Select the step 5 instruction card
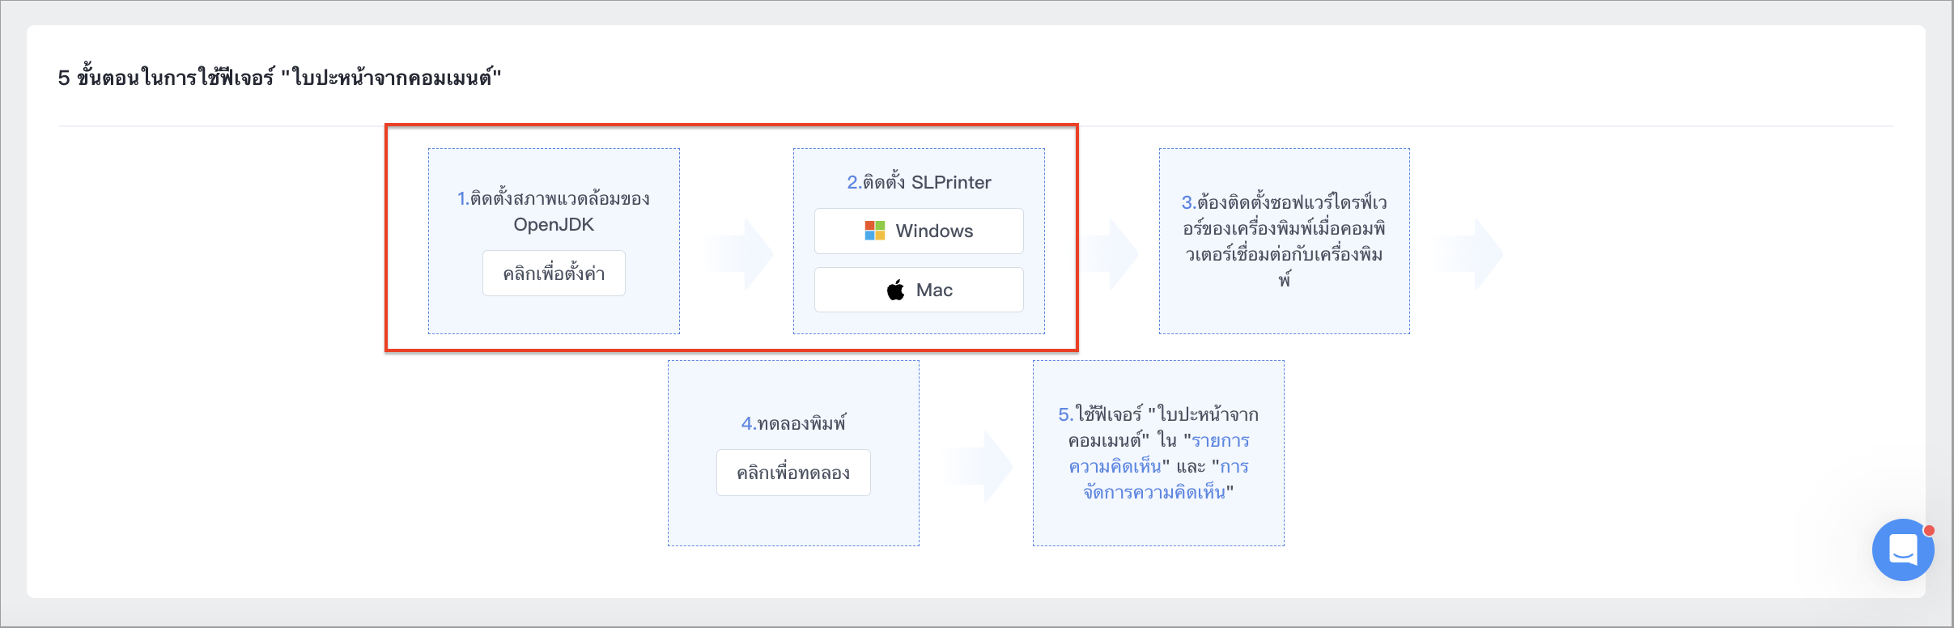This screenshot has width=1954, height=628. 1158,453
